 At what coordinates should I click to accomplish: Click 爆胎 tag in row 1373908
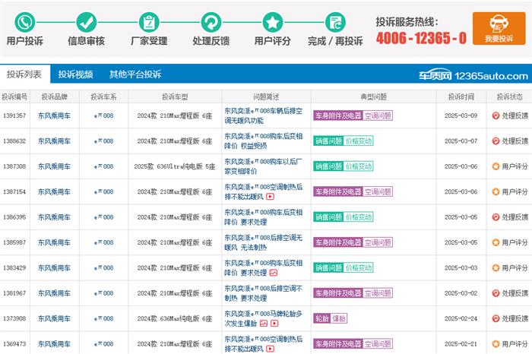pos(339,318)
